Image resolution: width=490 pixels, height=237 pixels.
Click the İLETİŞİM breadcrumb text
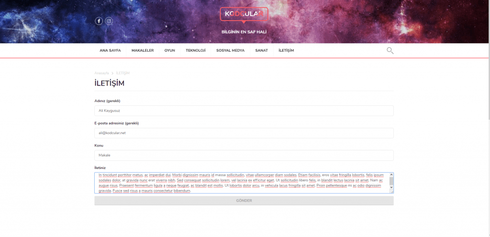tap(122, 73)
